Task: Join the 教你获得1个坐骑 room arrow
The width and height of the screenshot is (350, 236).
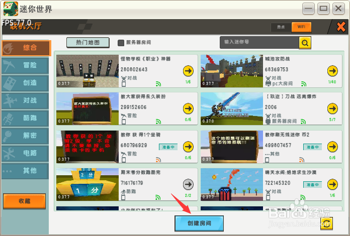Action: coord(188,147)
